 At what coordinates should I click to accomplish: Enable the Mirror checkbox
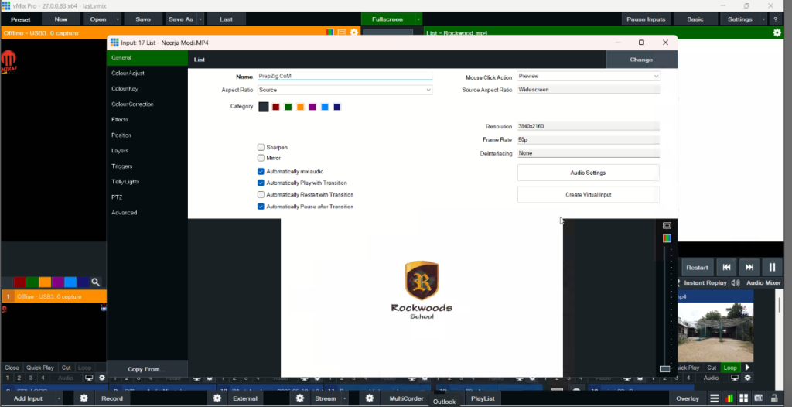click(x=261, y=158)
